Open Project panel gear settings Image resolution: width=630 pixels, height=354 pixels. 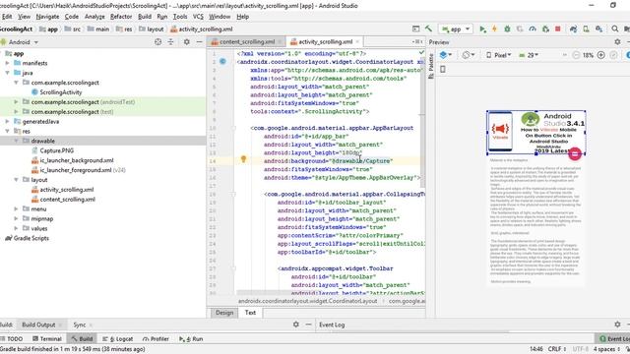(187, 41)
